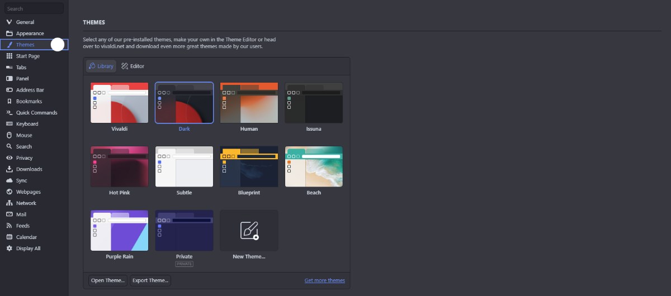Click the Panel label in sidebar
The height and width of the screenshot is (296, 671).
click(22, 79)
